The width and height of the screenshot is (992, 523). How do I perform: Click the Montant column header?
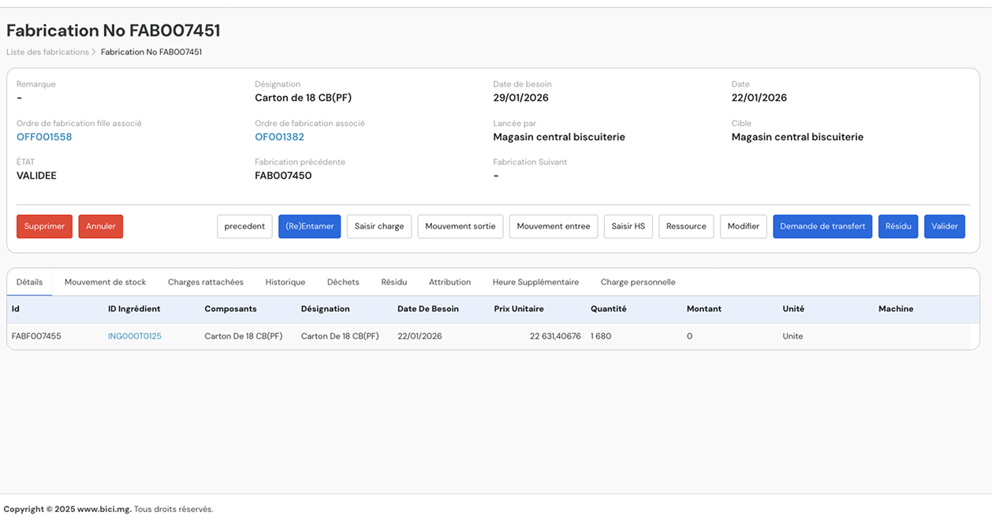pyautogui.click(x=704, y=309)
